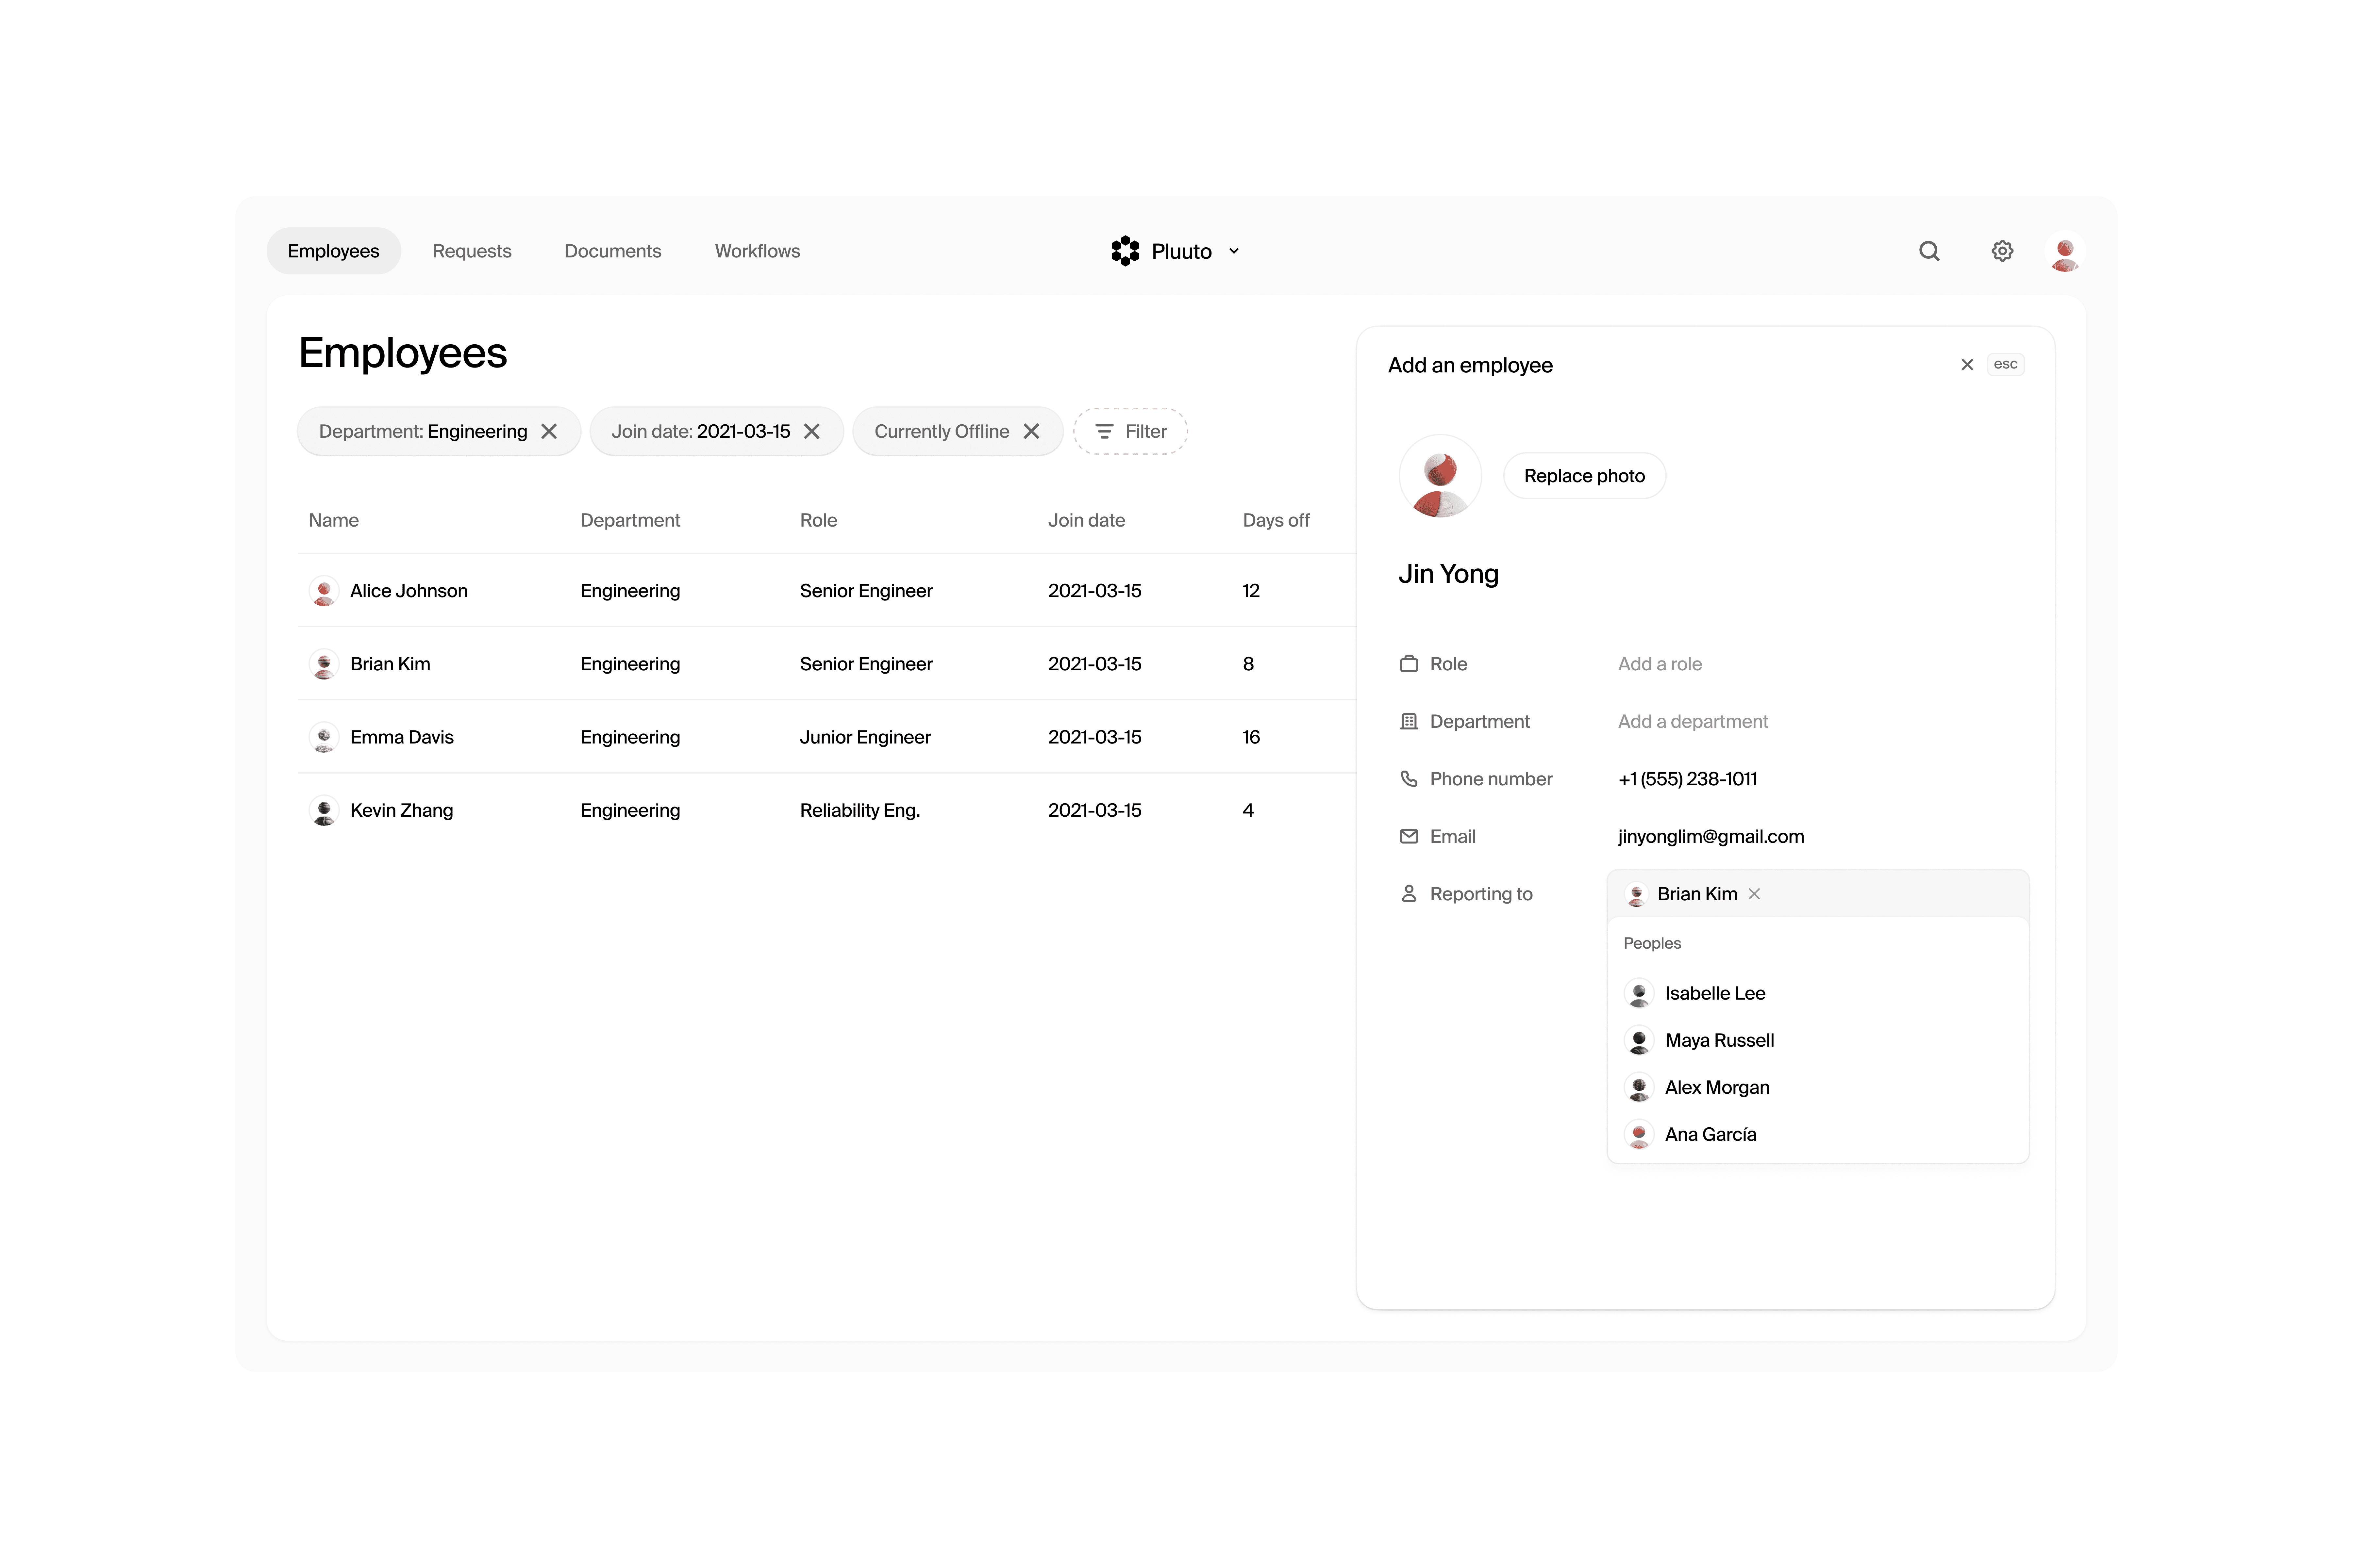Remove Brian Kim from Reporting to
Image resolution: width=2353 pixels, height=1568 pixels.
point(1755,894)
